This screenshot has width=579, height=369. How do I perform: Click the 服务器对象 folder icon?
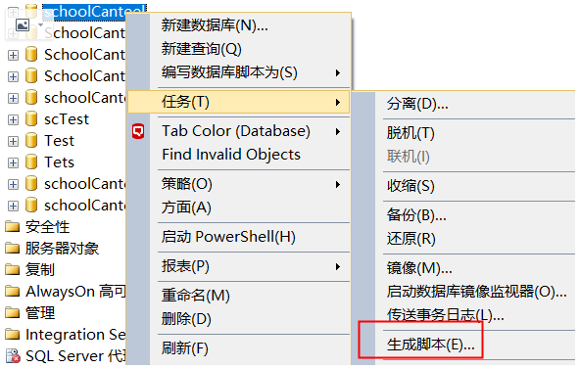click(12, 248)
